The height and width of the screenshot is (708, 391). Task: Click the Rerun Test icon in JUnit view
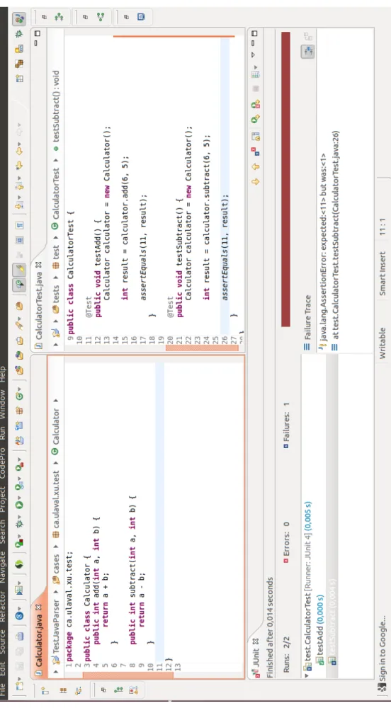tap(256, 119)
